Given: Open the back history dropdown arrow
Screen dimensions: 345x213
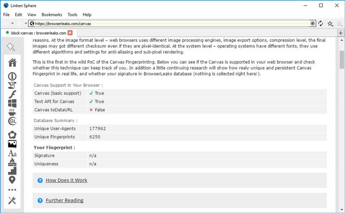Looking at the screenshot, I should (x=12, y=23).
